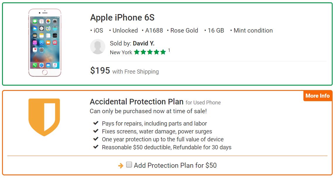Click the Add Protection Plan for $50 label
The image size is (335, 178).
(175, 165)
